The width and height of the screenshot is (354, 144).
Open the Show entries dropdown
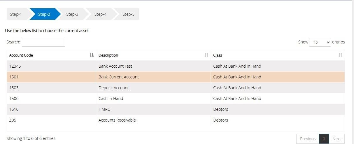click(320, 42)
